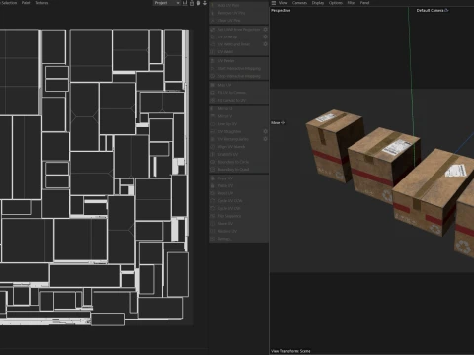Start Interactive Mapping
Screen dimensions: 474x355
point(239,69)
